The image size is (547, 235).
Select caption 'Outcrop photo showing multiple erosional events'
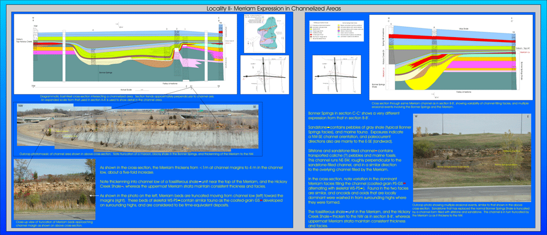point(472,210)
